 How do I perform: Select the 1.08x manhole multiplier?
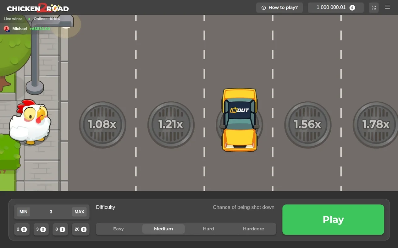102,125
